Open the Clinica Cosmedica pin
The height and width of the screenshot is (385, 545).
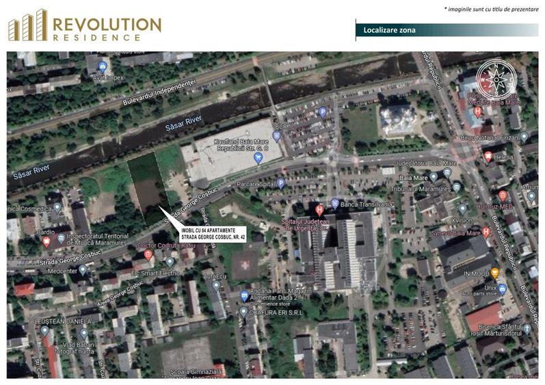click(57, 208)
